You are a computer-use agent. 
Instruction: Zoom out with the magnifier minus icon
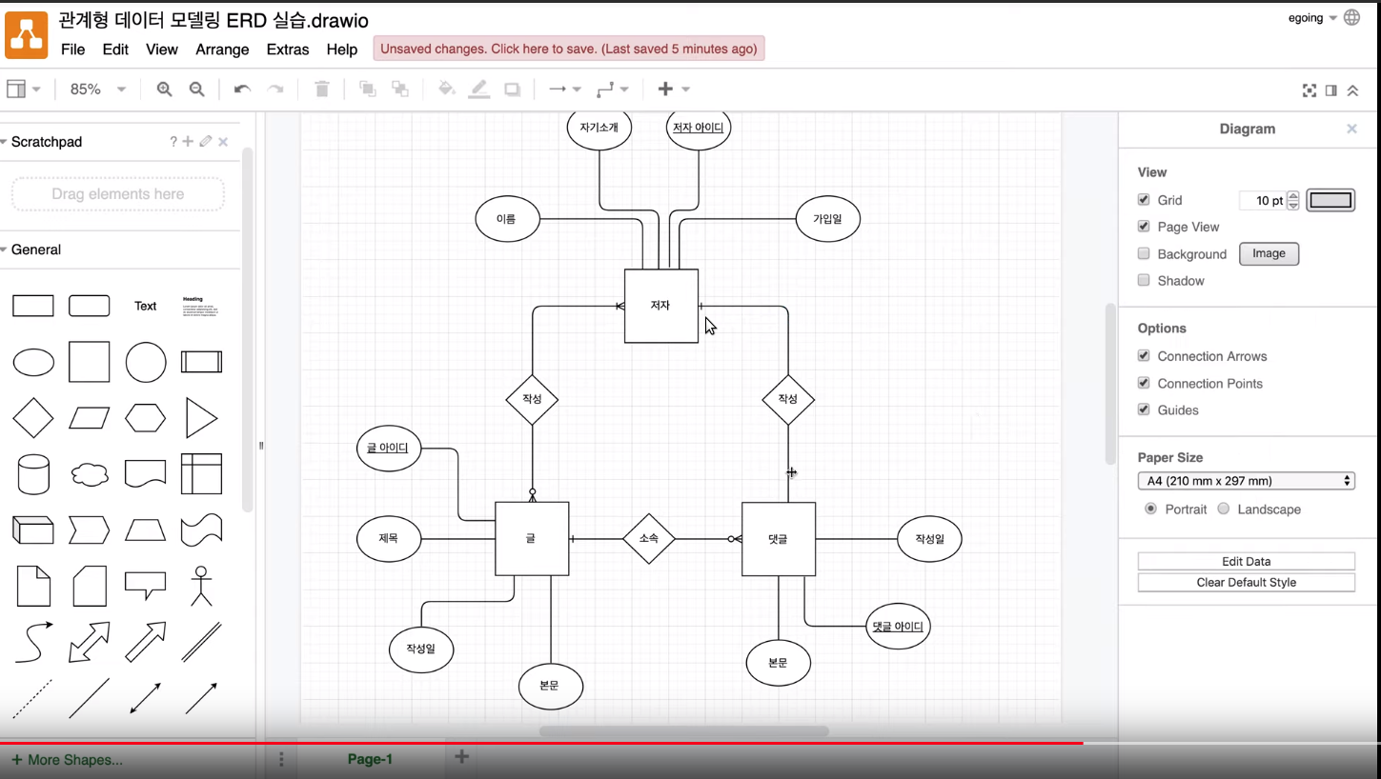point(196,89)
